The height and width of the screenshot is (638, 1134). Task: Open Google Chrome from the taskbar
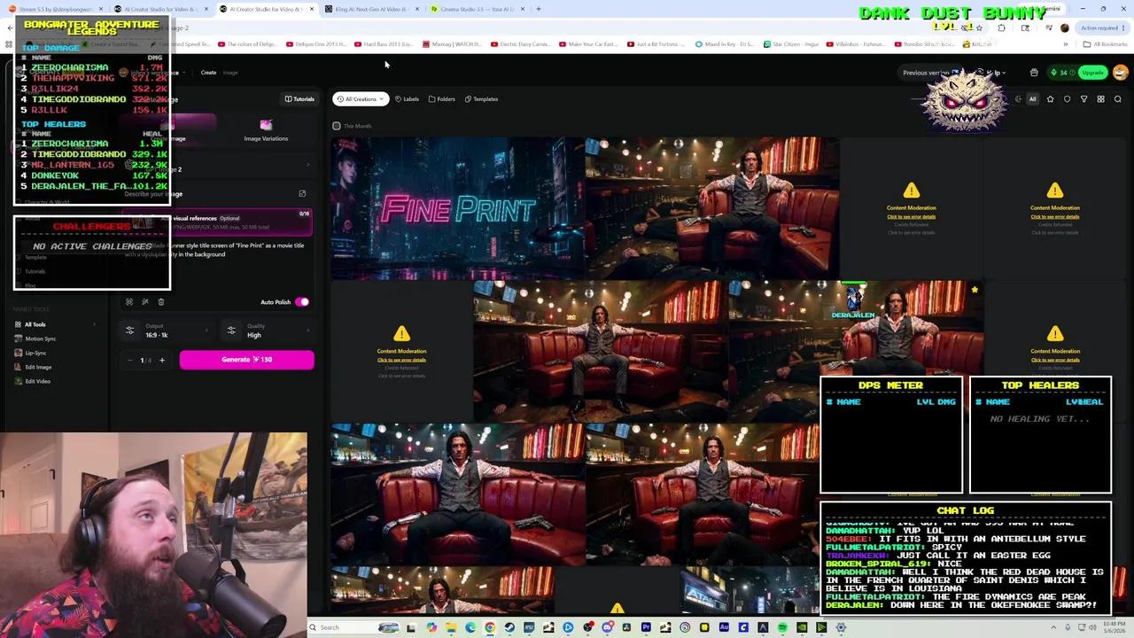pos(490,627)
